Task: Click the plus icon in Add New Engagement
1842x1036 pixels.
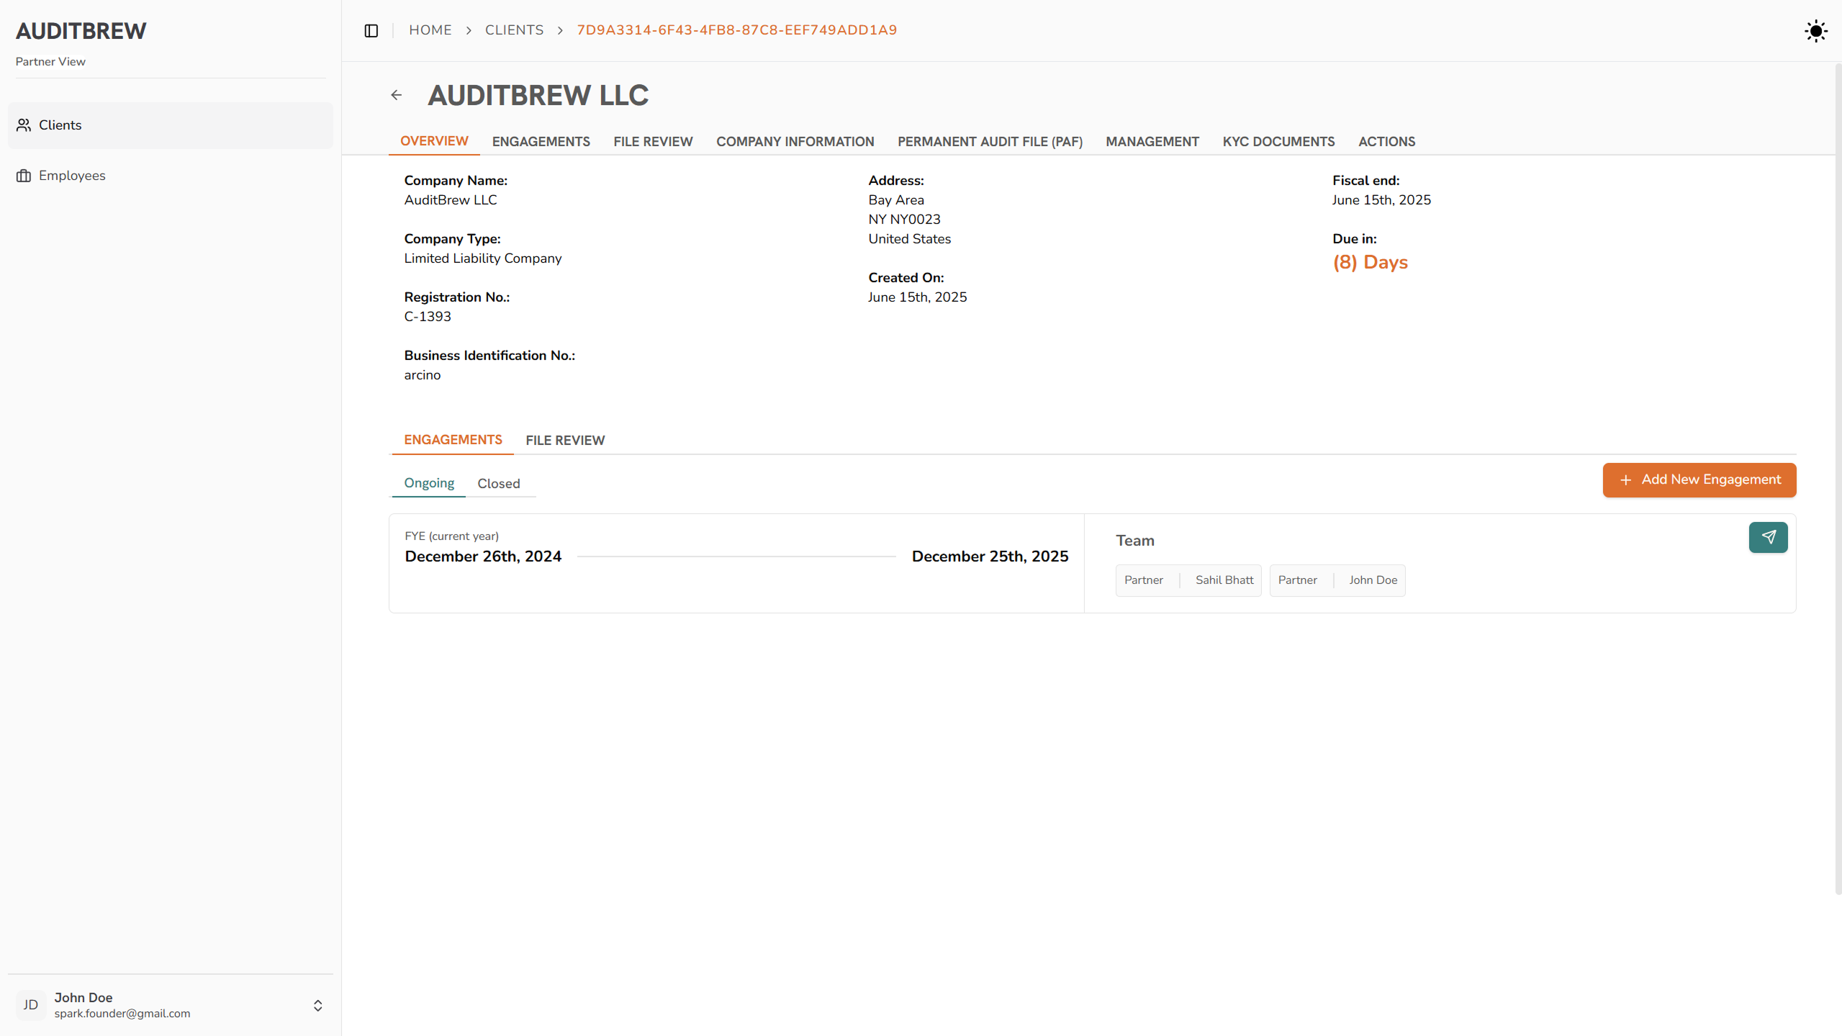Action: click(1627, 479)
